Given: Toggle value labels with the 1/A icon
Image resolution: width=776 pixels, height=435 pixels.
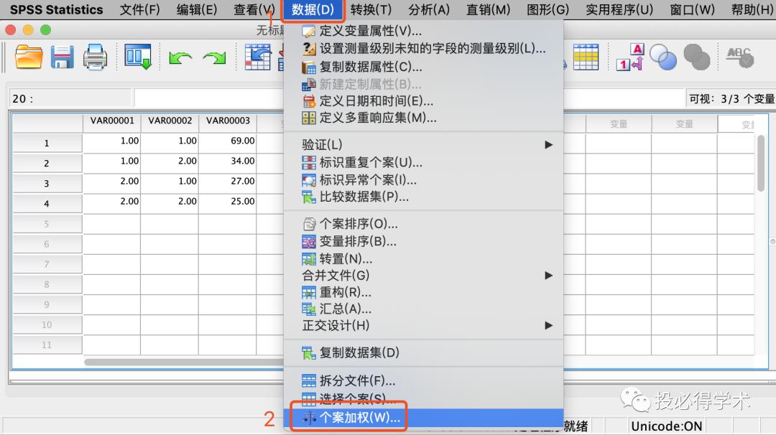Looking at the screenshot, I should 629,57.
